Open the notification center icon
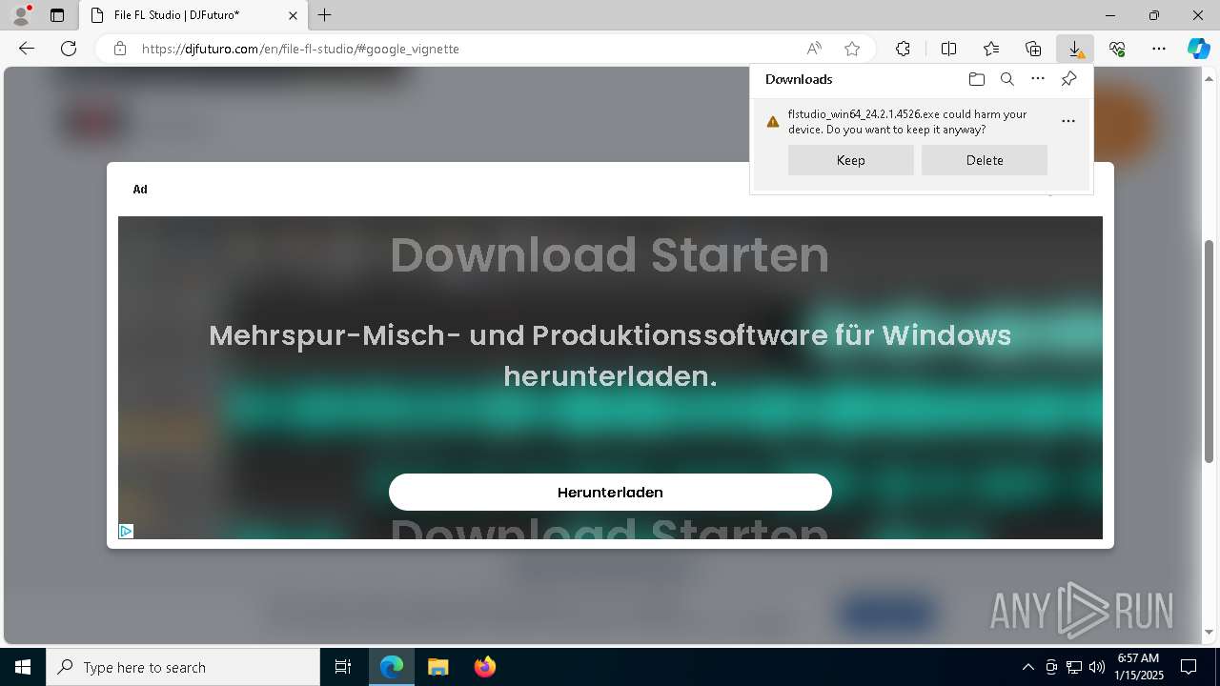Screen dimensions: 1220x686 click(1189, 667)
